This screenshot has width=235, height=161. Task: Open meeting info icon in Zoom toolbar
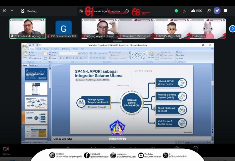click(5, 11)
